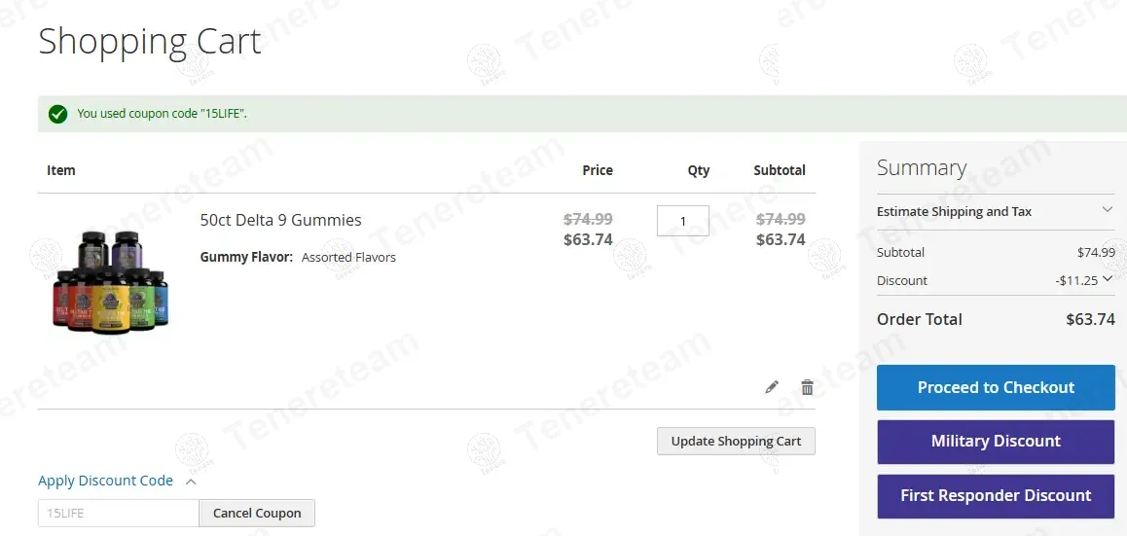Screen dimensions: 1127x536
Task: Open the 50ct Delta 9 Gummies link
Action: [280, 220]
